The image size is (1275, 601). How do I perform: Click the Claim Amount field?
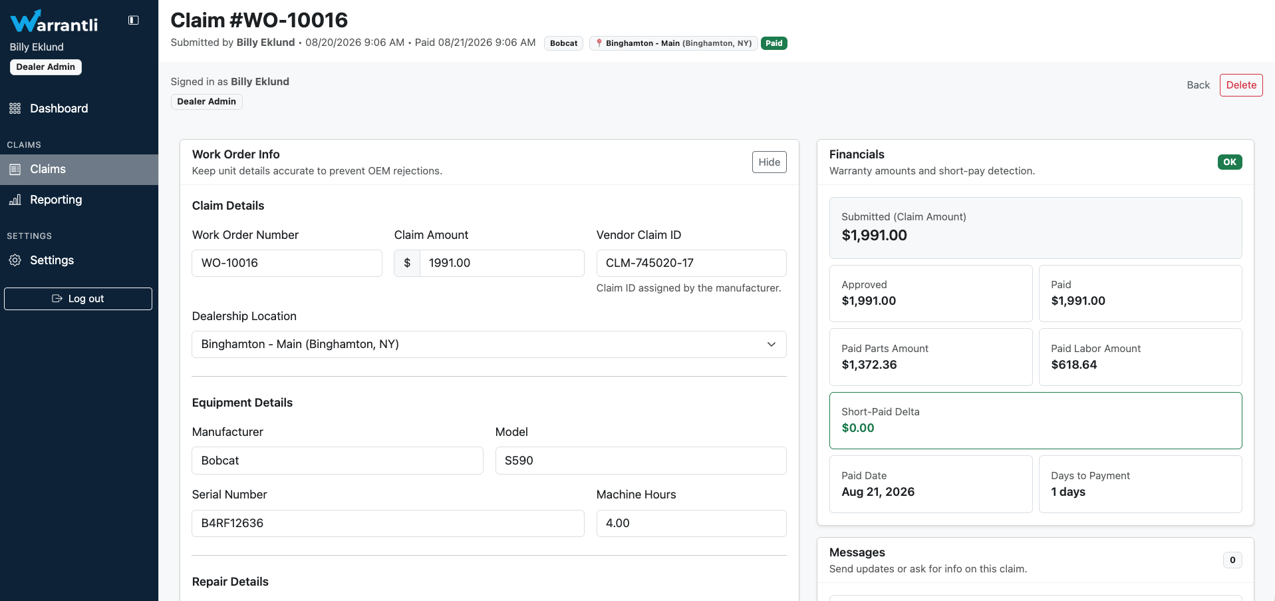[x=501, y=263]
